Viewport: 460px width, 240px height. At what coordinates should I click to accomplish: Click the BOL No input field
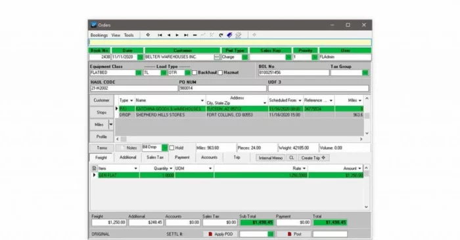[294, 73]
